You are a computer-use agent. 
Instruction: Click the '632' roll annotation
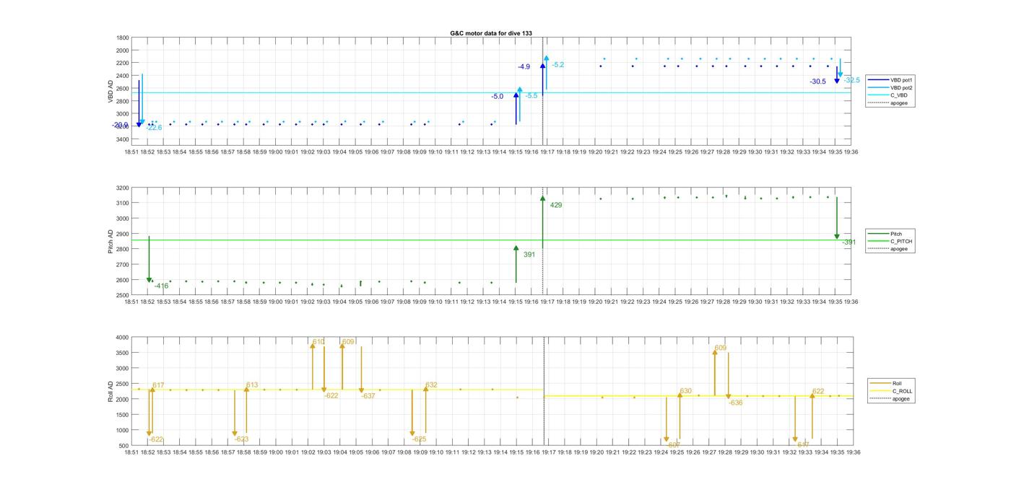(x=431, y=385)
